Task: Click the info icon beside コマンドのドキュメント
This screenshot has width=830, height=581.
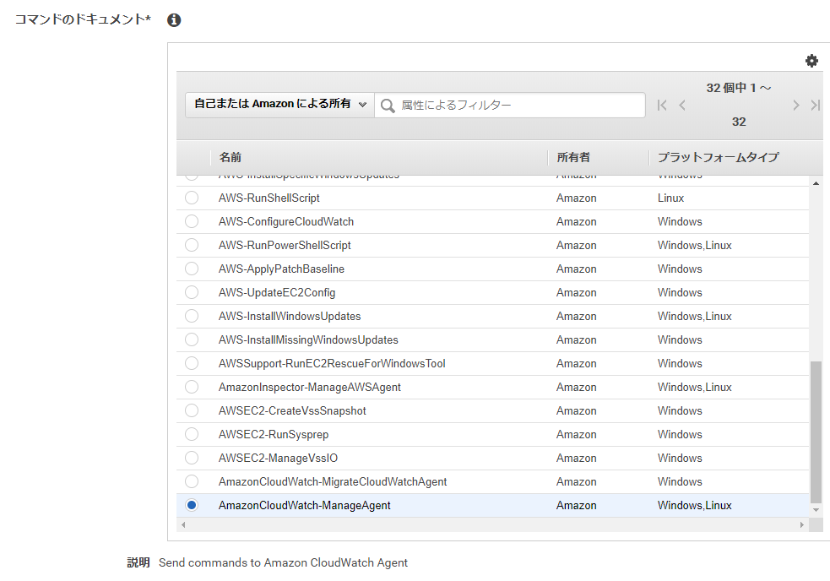Action: 174,20
